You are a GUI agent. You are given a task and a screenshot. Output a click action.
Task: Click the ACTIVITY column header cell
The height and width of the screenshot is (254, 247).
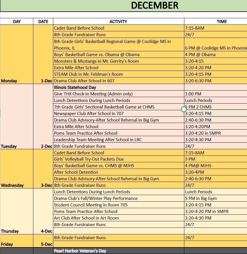coord(118,21)
